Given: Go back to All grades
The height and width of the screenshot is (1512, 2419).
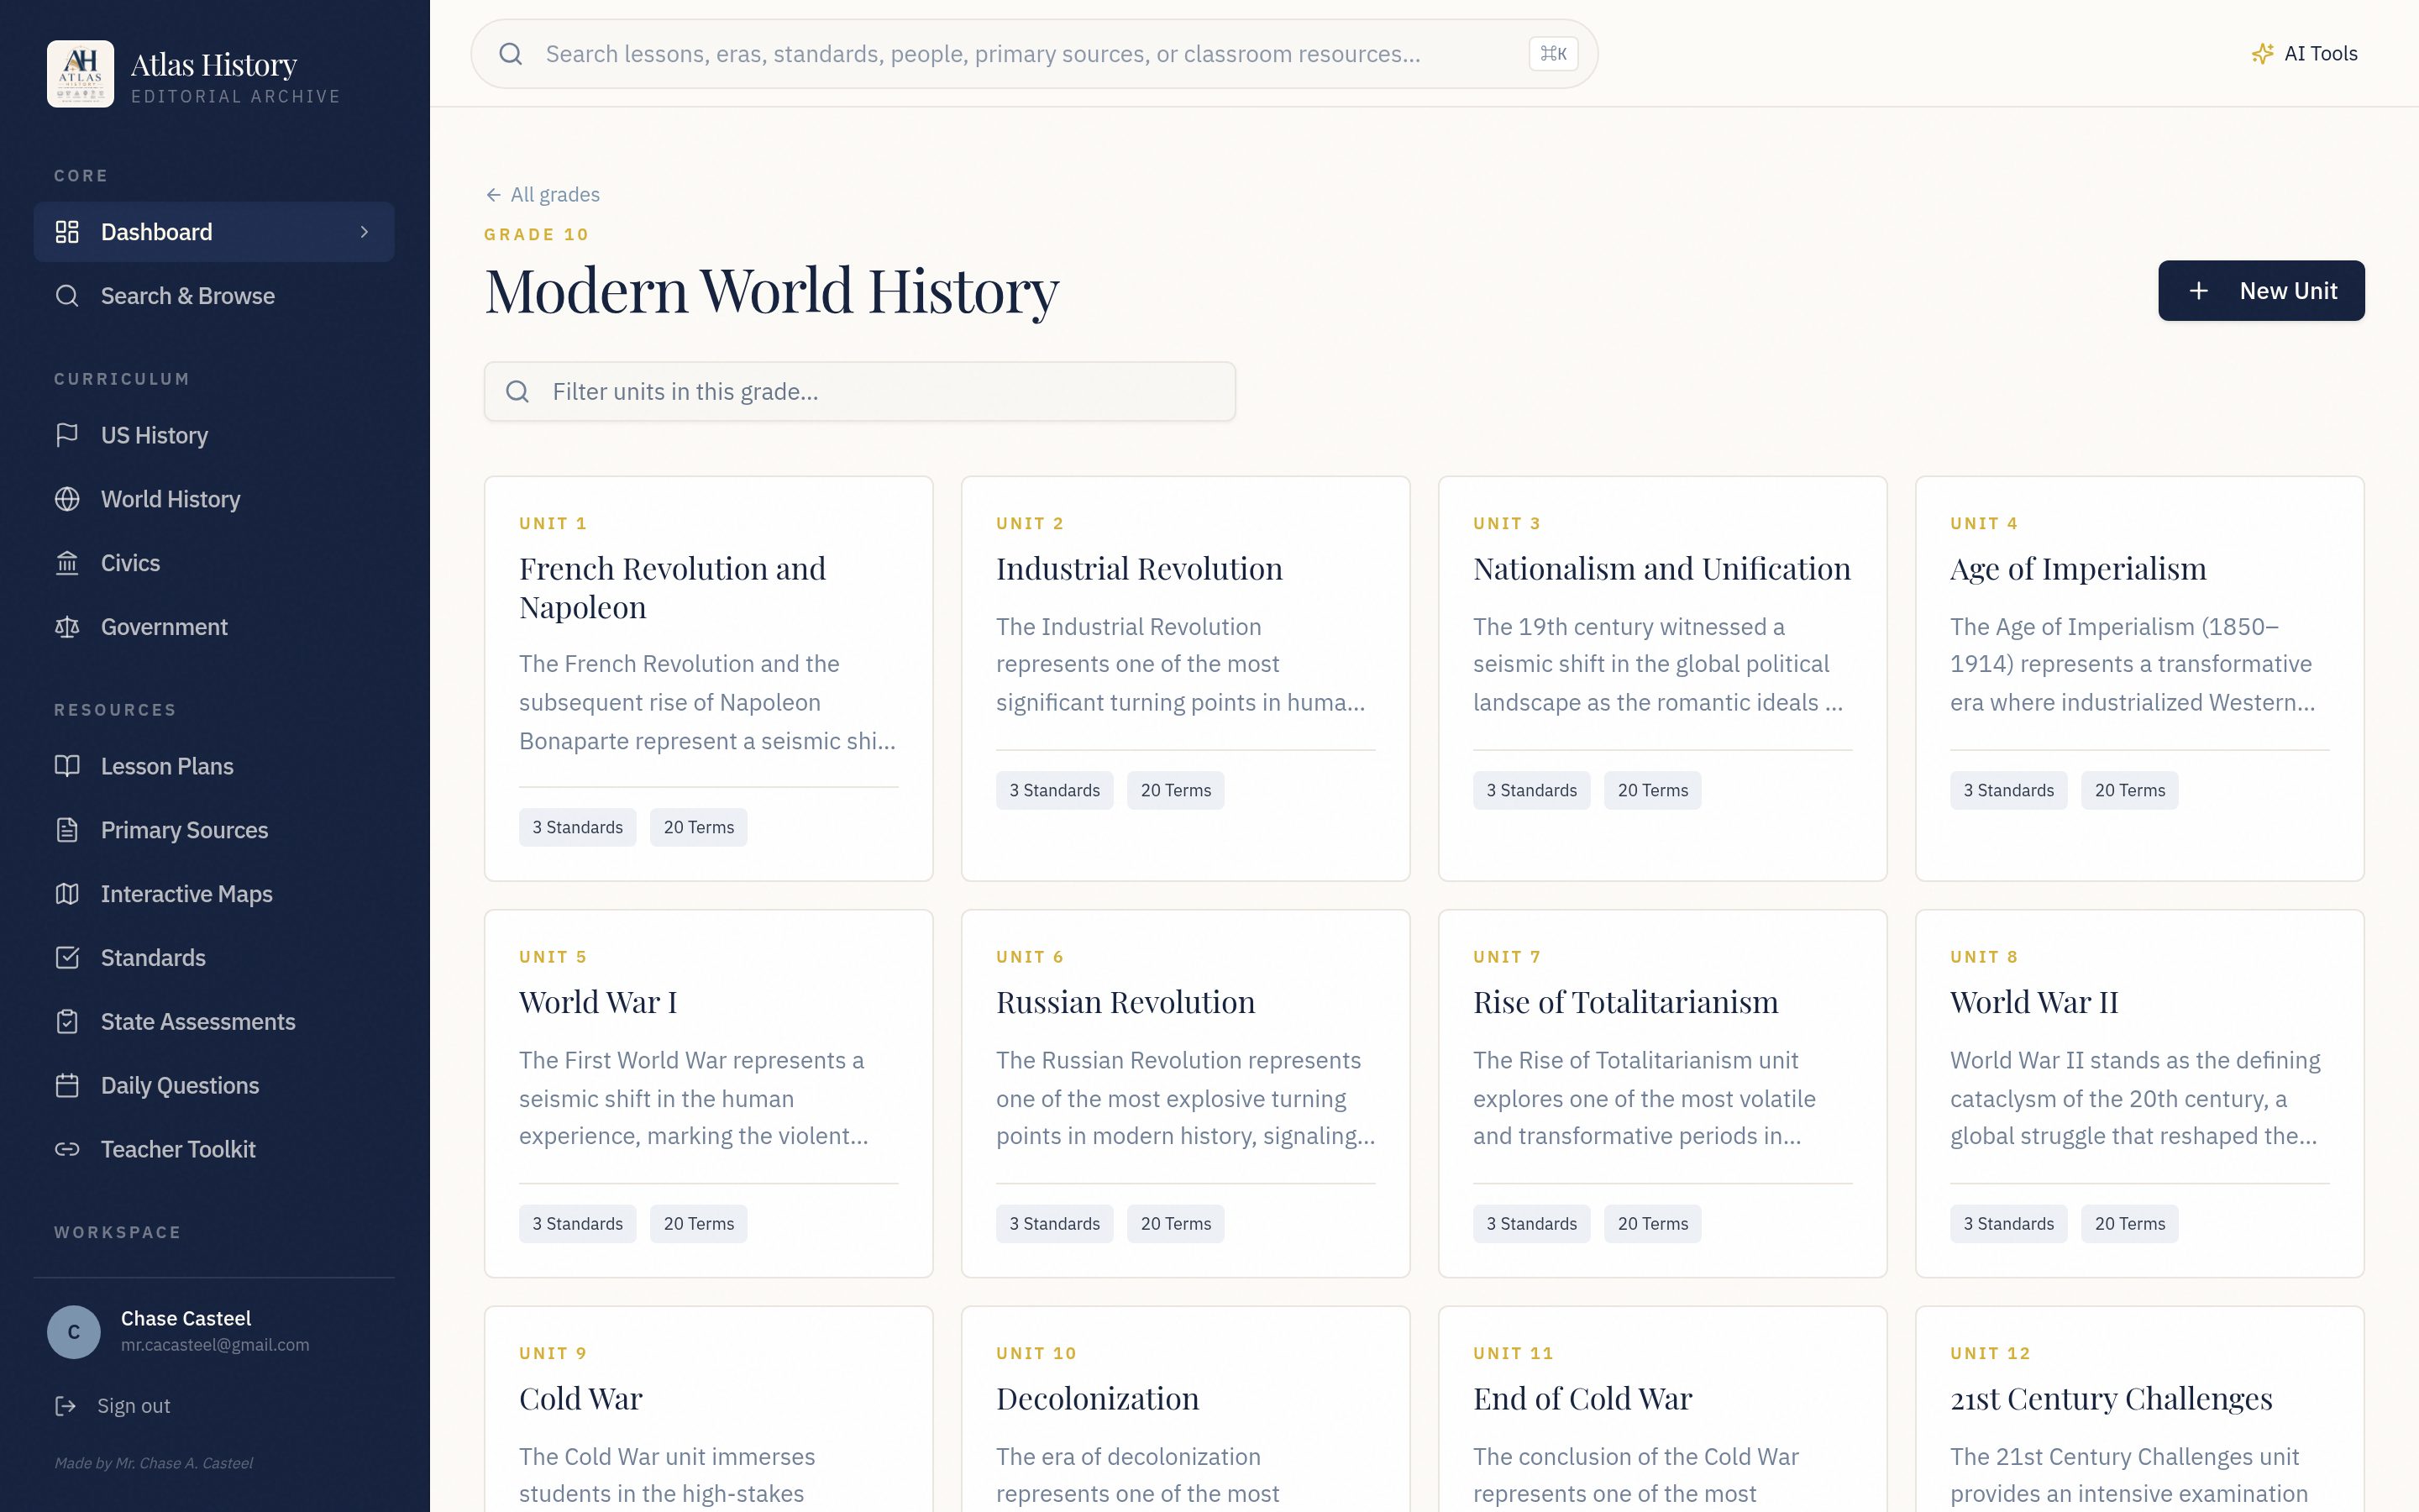Looking at the screenshot, I should 543,195.
